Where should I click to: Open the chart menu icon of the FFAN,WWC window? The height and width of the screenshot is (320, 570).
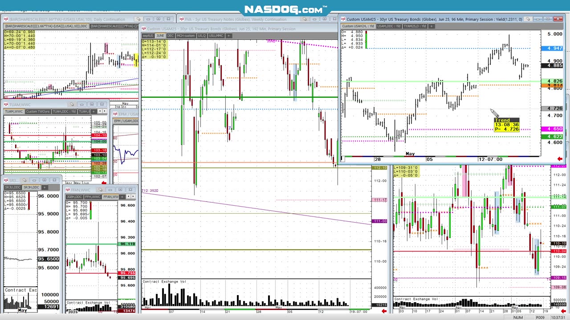click(x=69, y=190)
